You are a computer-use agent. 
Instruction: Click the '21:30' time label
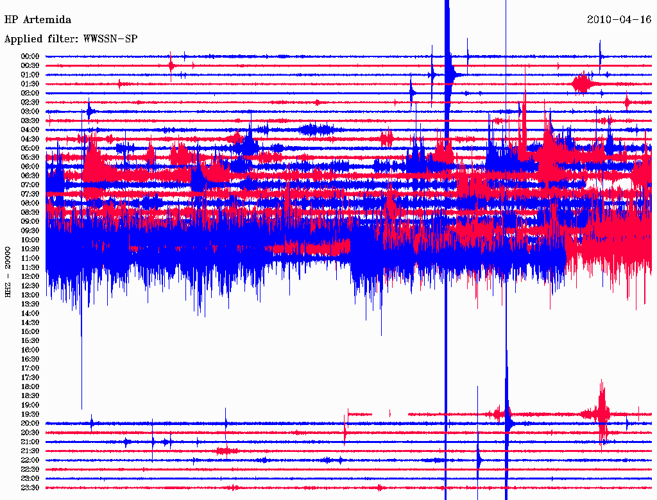[x=30, y=451]
